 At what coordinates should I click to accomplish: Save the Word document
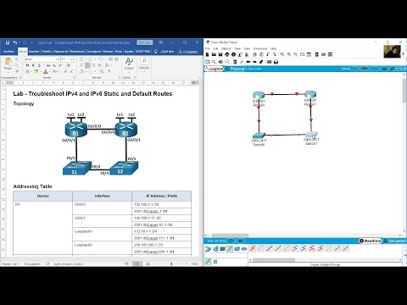[8, 42]
